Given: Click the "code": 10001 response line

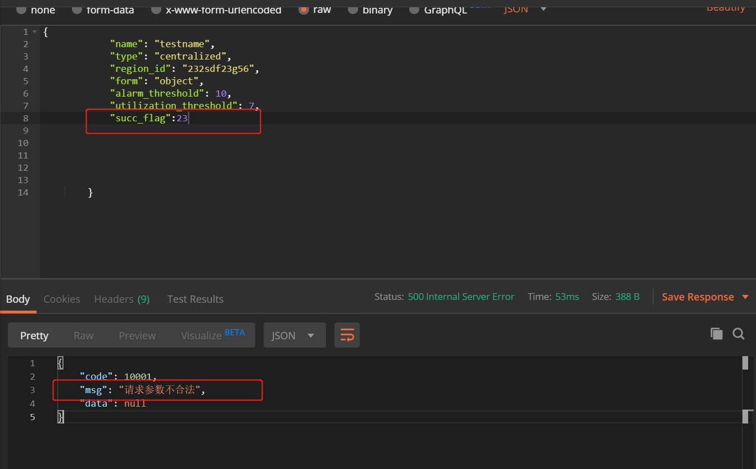Looking at the screenshot, I should point(119,376).
